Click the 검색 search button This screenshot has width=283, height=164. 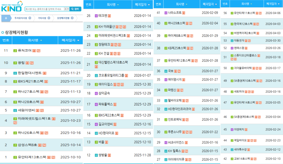pos(75,9)
